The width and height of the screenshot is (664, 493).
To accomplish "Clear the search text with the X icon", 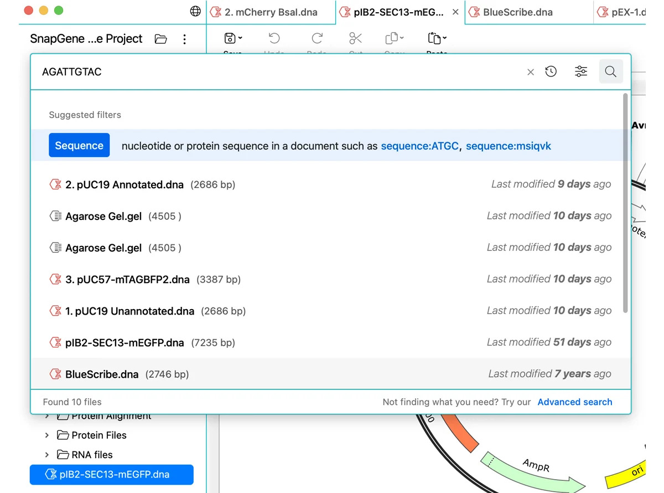I will (x=531, y=72).
